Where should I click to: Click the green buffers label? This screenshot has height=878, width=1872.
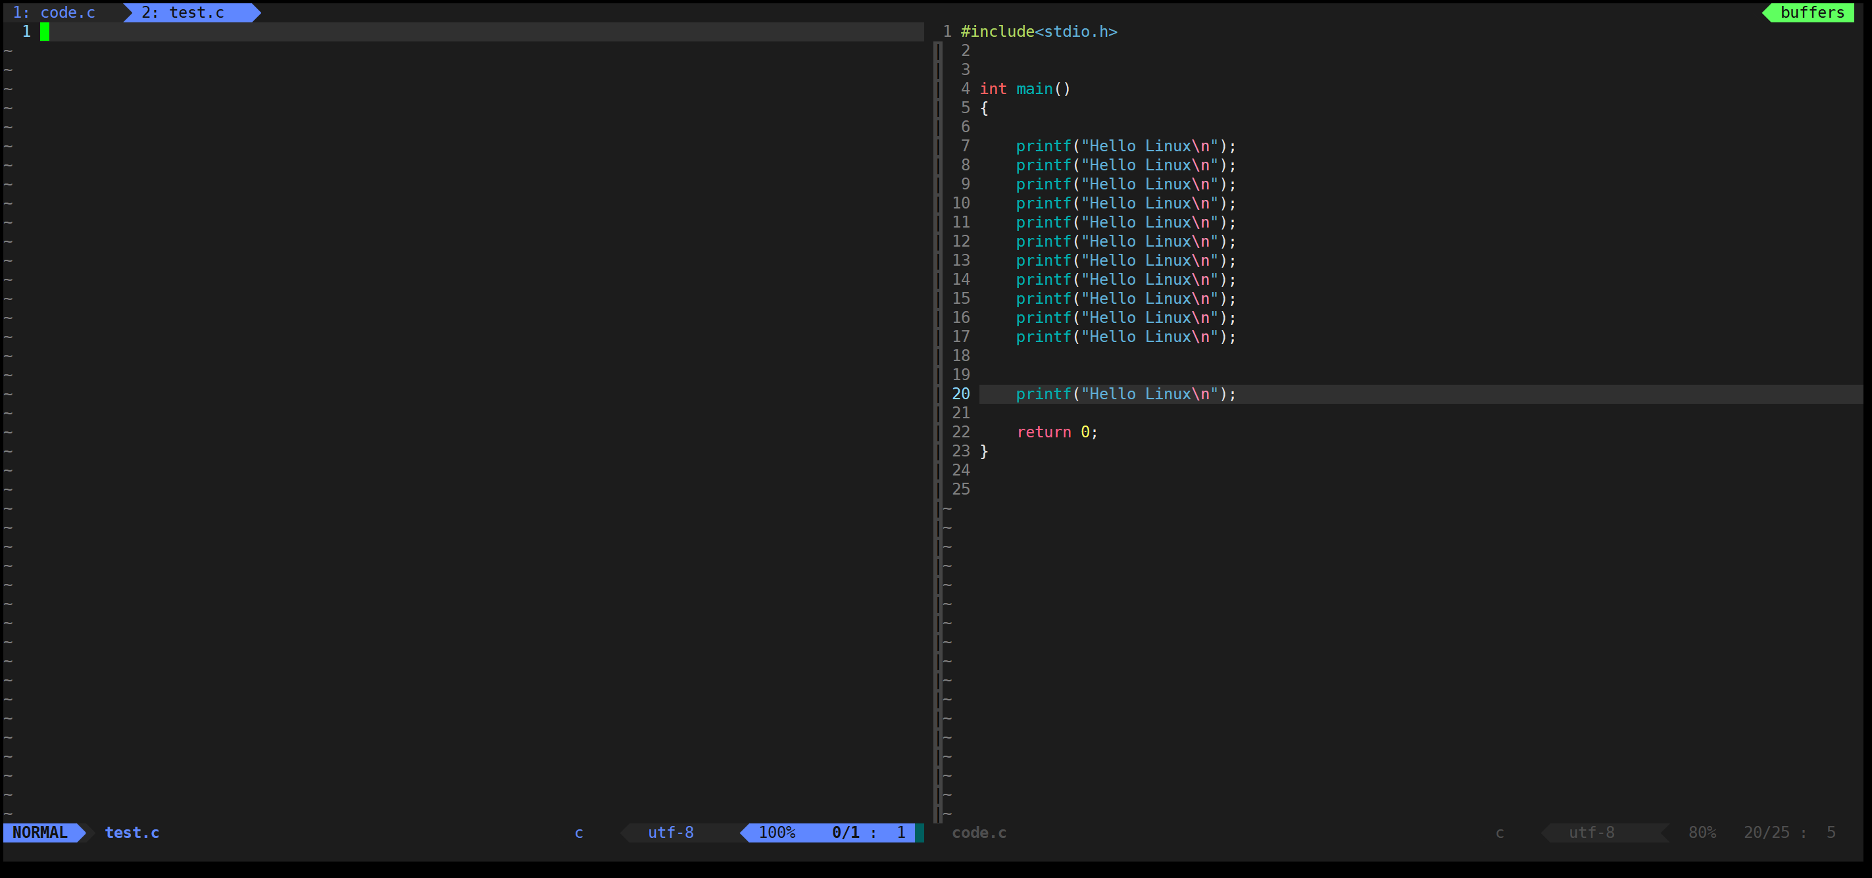(1811, 12)
